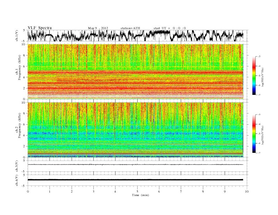The width and height of the screenshot is (278, 215).
Task: Click the "-7" tick on ch.2 colorbar
Action: (x=259, y=153)
